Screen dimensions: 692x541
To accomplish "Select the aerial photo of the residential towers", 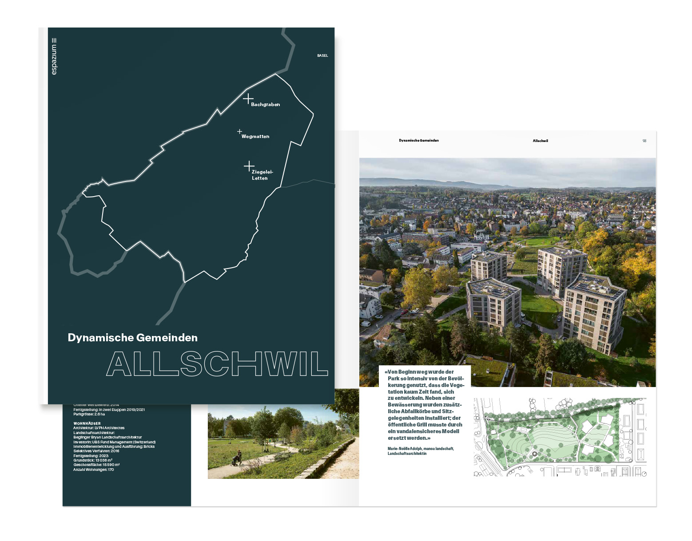I will point(507,272).
